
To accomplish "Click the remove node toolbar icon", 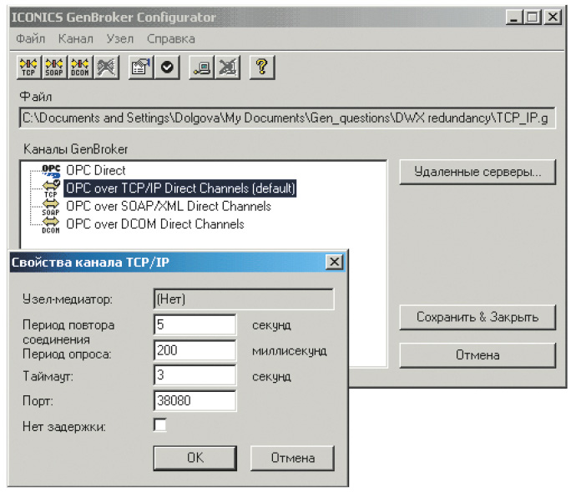I will [x=228, y=68].
